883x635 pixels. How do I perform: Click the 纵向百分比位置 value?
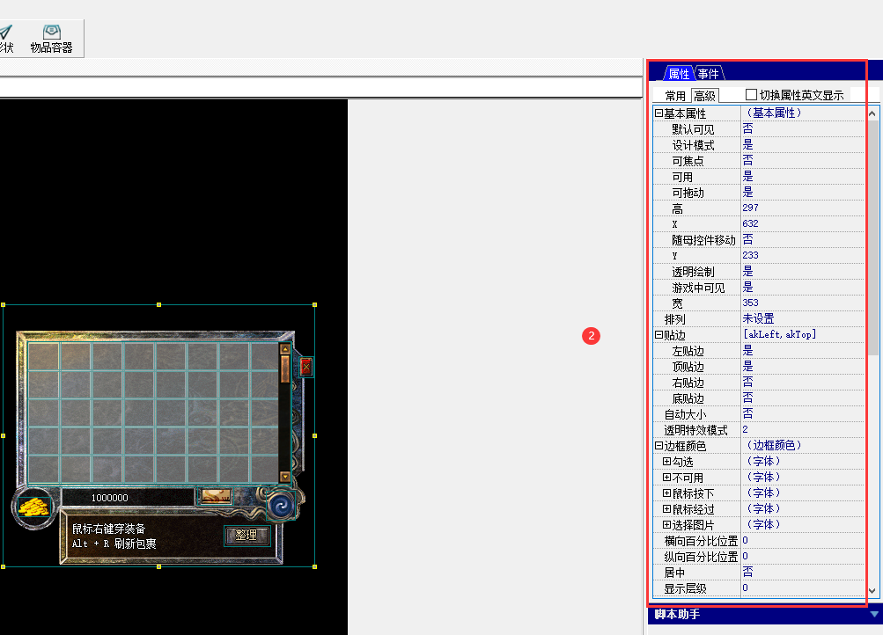pyautogui.click(x=745, y=556)
